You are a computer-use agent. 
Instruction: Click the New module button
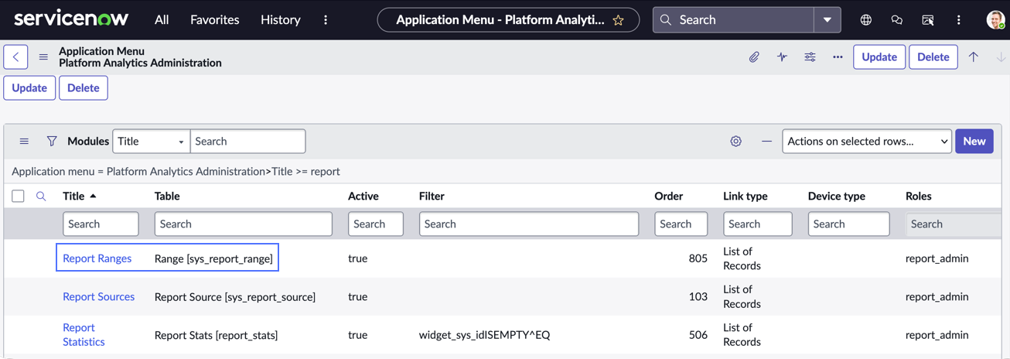coord(974,142)
